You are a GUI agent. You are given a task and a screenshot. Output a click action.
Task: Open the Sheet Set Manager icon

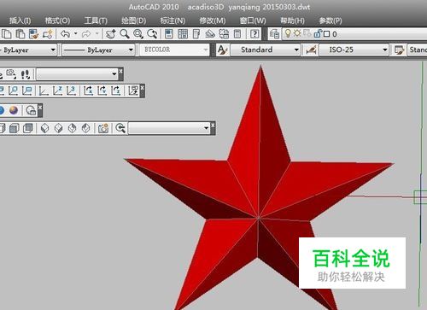210,34
